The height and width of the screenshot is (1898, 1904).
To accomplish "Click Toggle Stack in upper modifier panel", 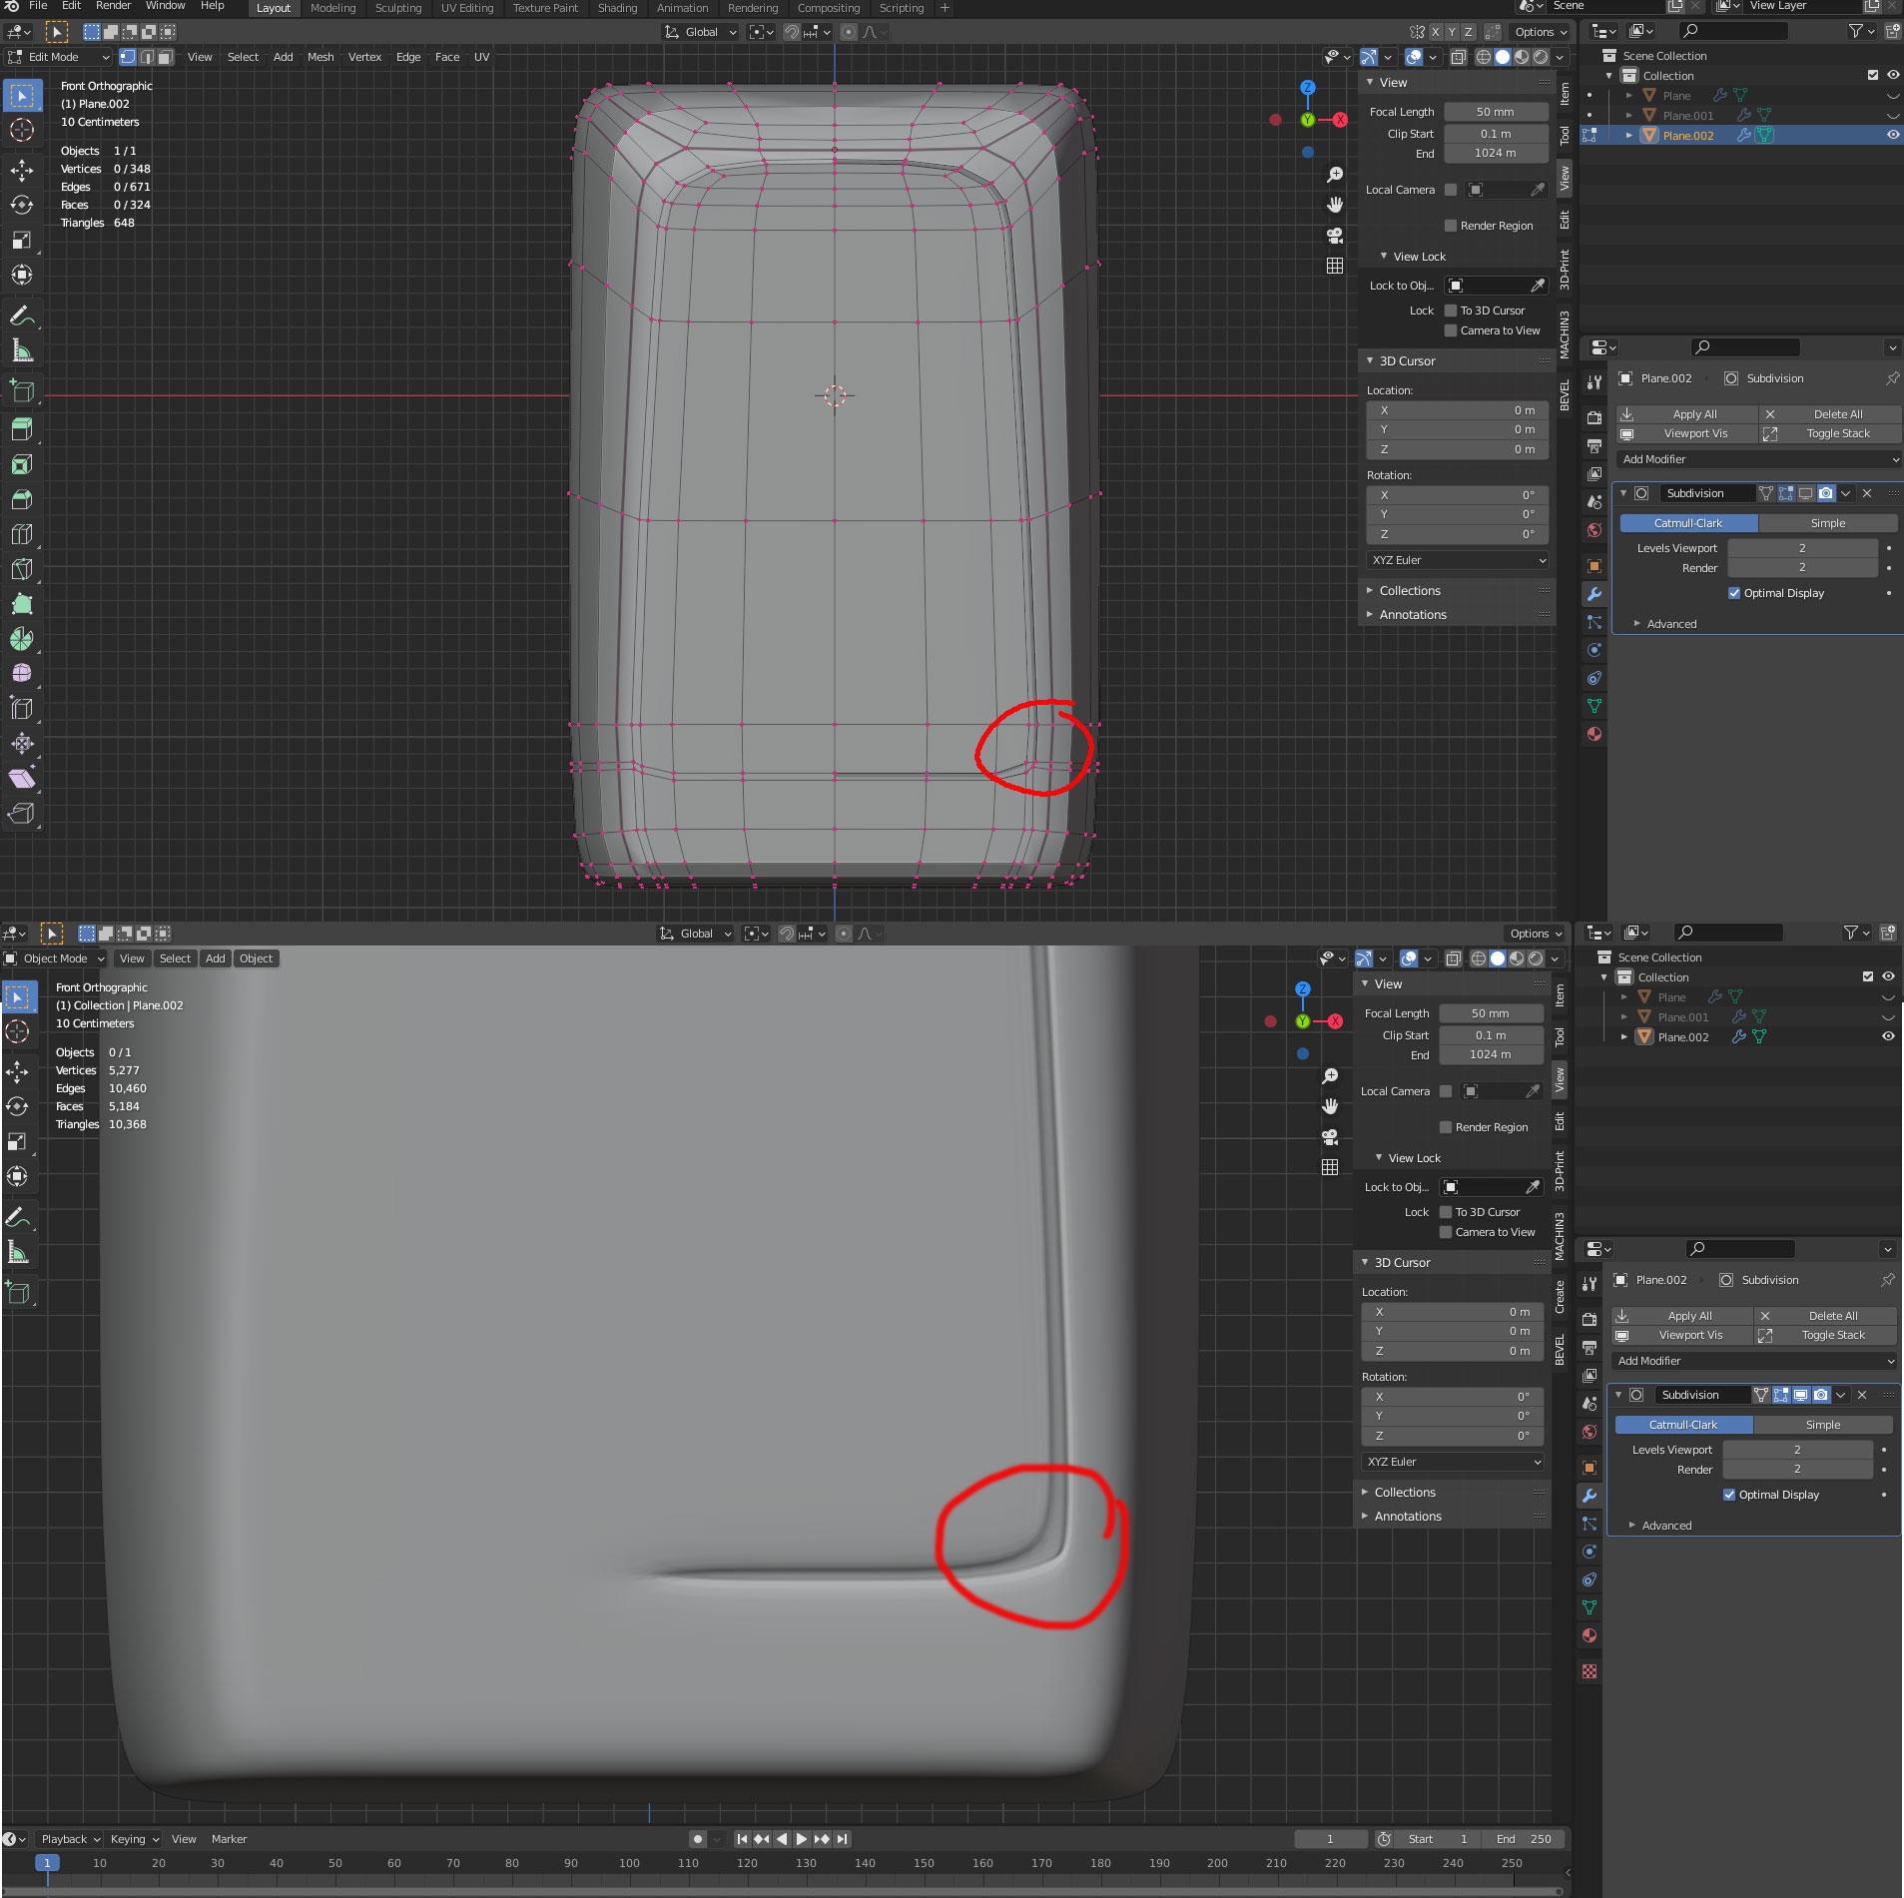I will pyautogui.click(x=1830, y=433).
